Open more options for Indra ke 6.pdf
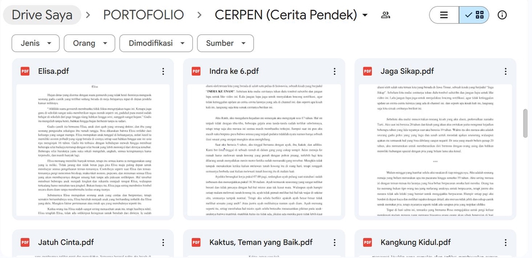Viewport: 532px width, 258px height. point(334,72)
